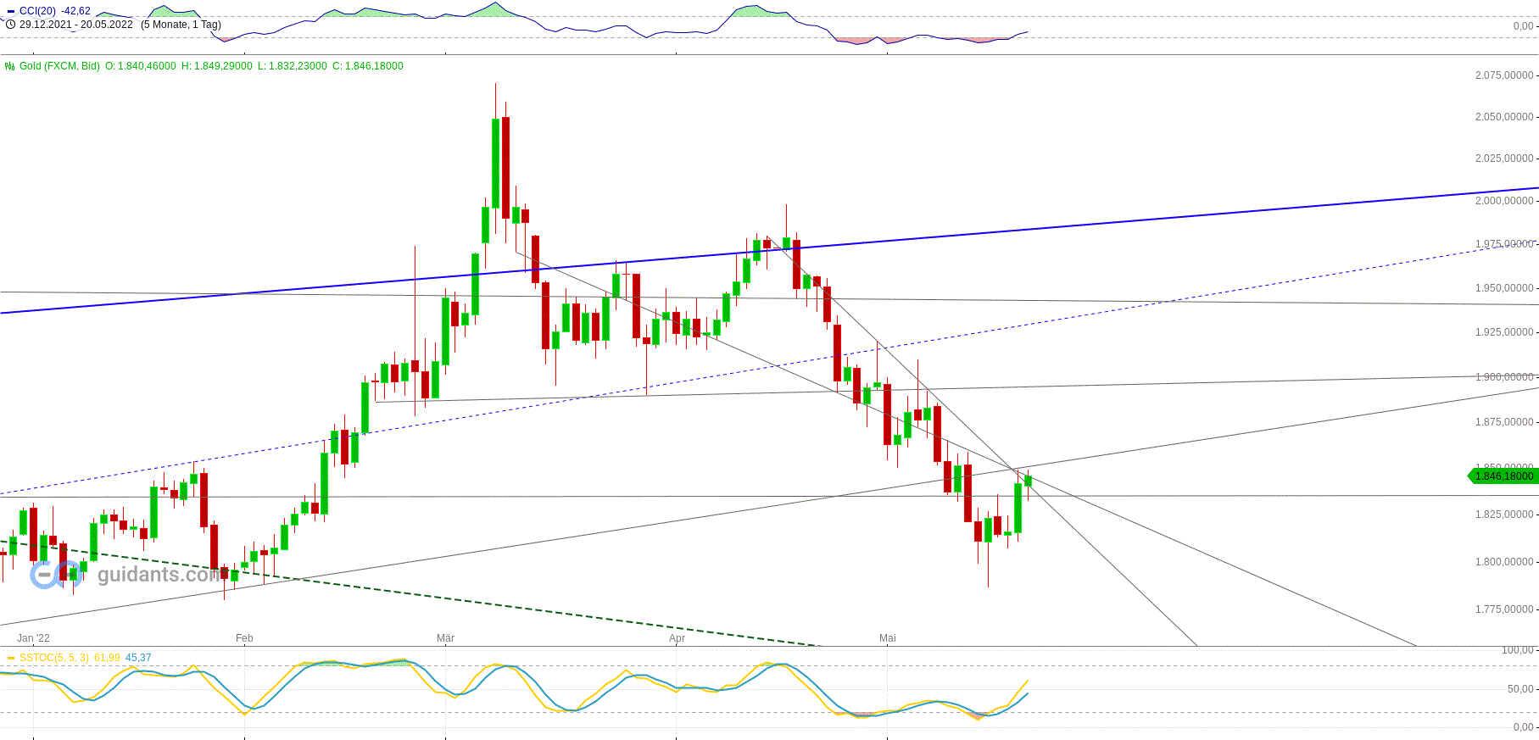Click the SSTOC blue value 45,37
The width and height of the screenshot is (1539, 740).
click(138, 658)
